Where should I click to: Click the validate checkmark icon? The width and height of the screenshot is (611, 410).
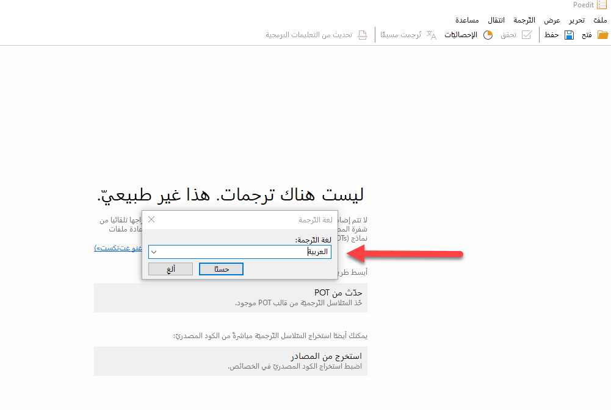526,35
